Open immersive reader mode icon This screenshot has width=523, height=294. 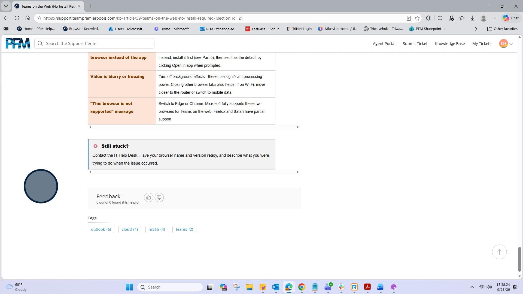tap(409, 18)
